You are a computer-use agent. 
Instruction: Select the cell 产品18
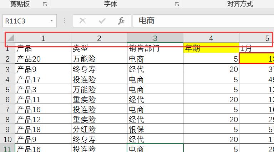[43, 129]
